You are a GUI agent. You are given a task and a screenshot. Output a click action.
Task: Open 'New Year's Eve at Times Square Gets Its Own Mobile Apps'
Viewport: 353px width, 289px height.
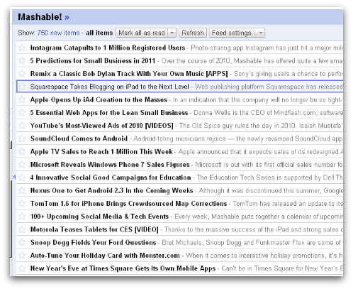[x=123, y=268]
